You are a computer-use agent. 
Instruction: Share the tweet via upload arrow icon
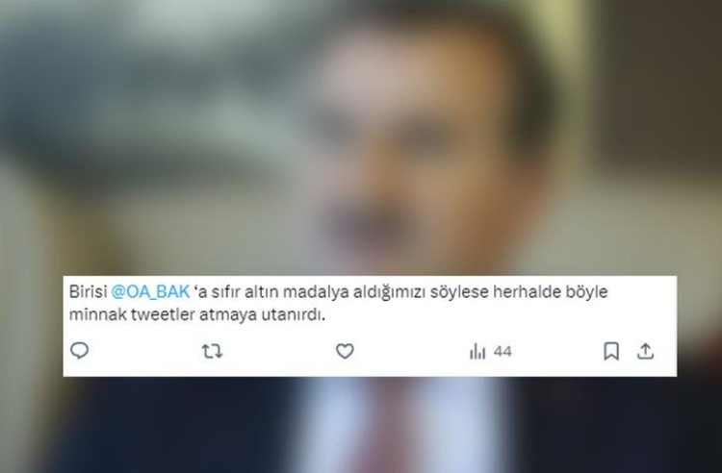(646, 352)
